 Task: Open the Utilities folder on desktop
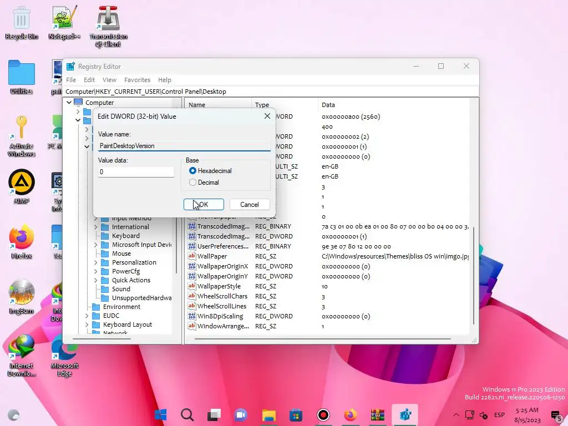pos(22,77)
